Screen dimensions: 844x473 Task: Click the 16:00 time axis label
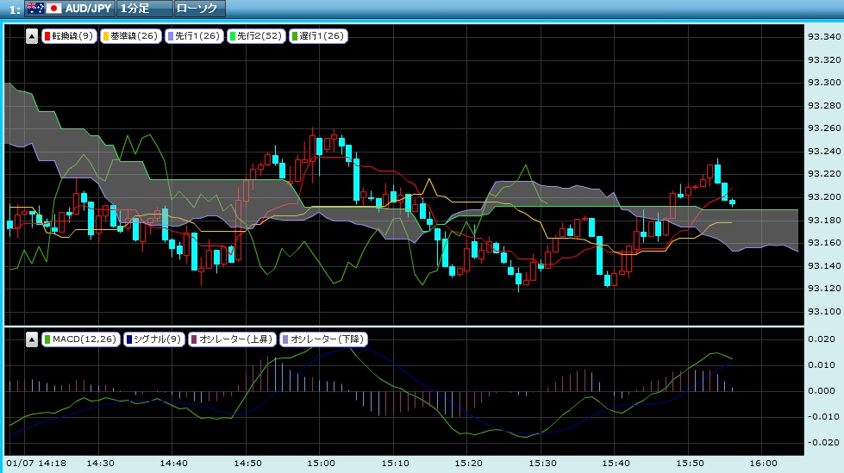(763, 463)
